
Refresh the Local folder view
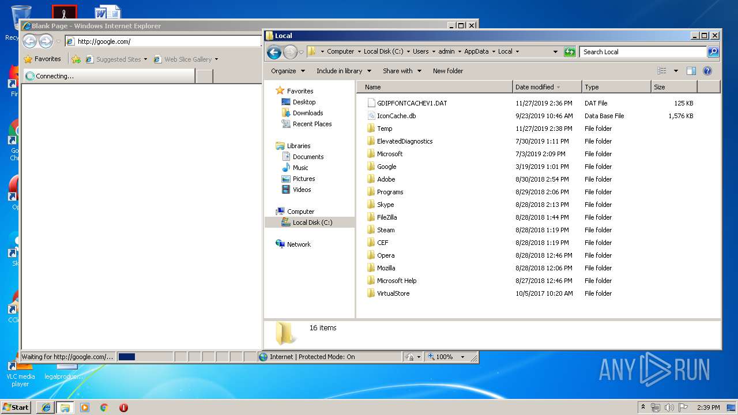point(570,51)
